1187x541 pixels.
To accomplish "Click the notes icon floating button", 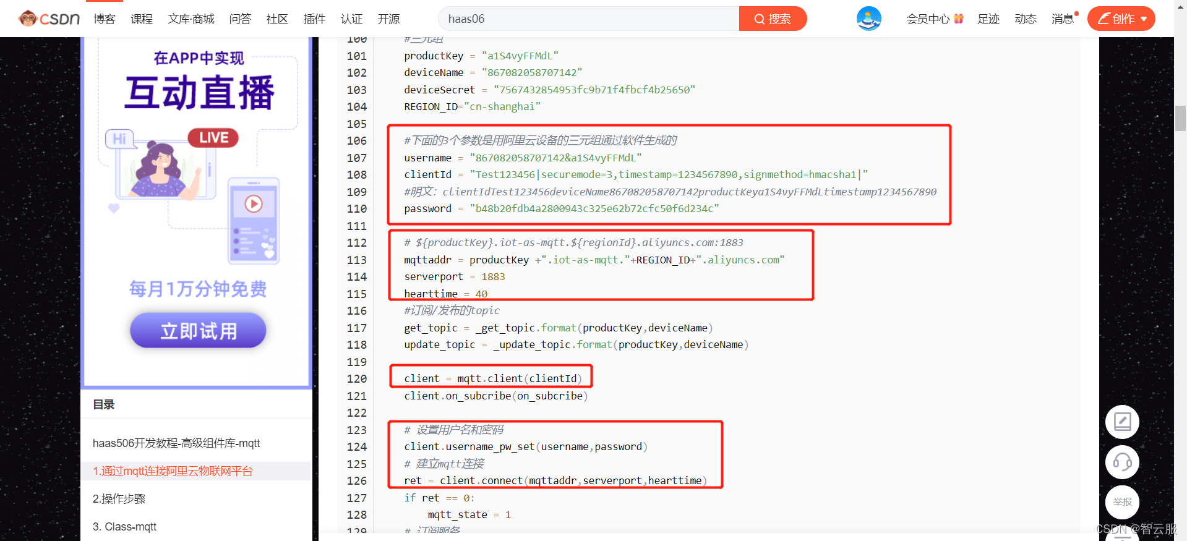I will click(x=1122, y=422).
